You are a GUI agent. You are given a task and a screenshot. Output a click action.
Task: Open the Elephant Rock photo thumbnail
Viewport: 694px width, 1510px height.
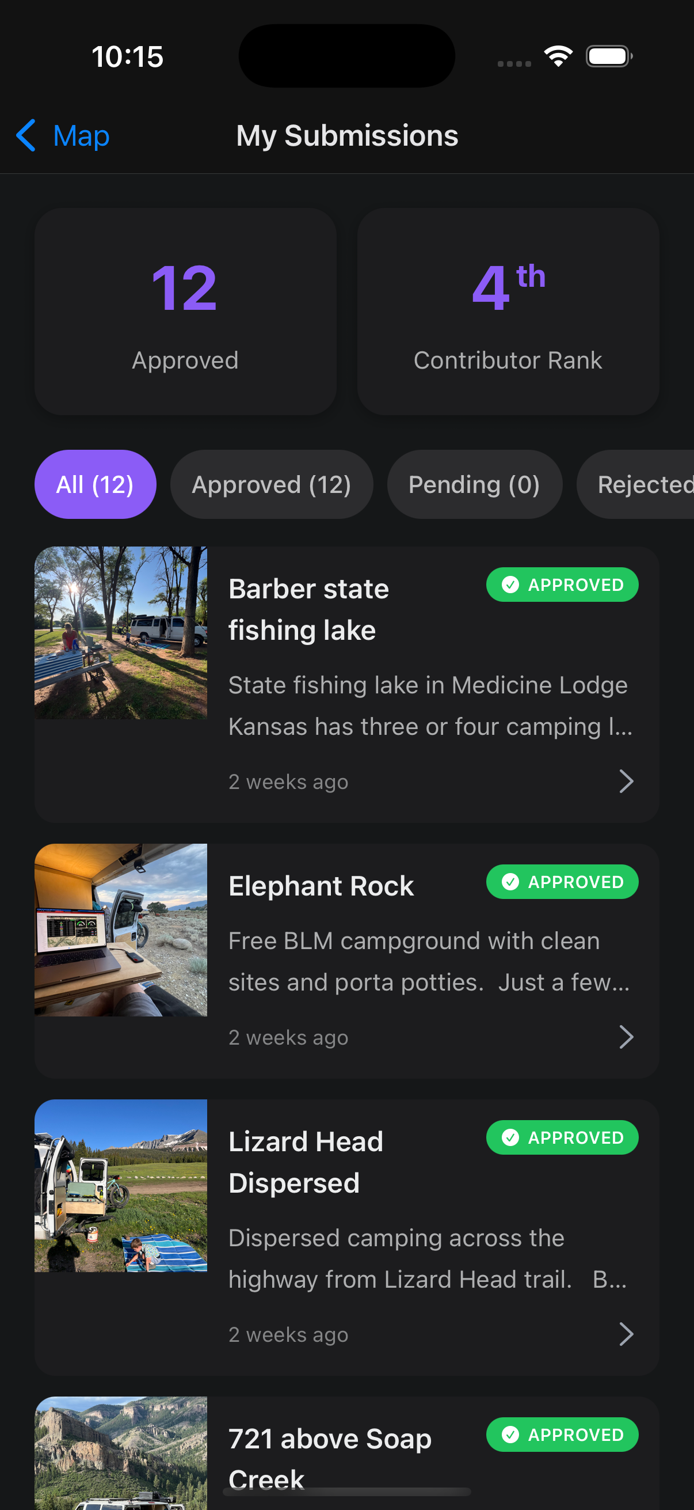click(x=121, y=929)
